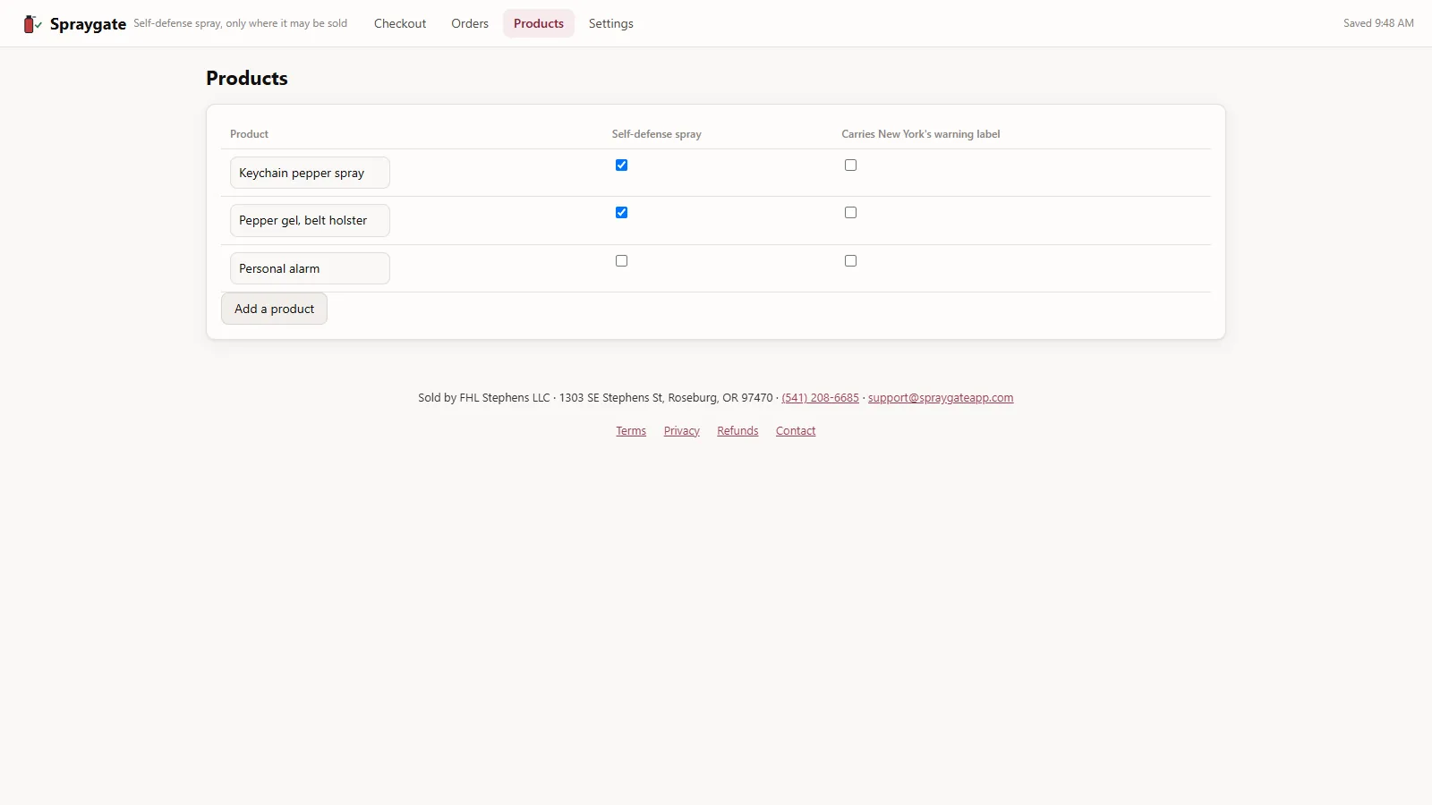1432x805 pixels.
Task: Open the support@spraygateapp.com email link
Action: (941, 398)
